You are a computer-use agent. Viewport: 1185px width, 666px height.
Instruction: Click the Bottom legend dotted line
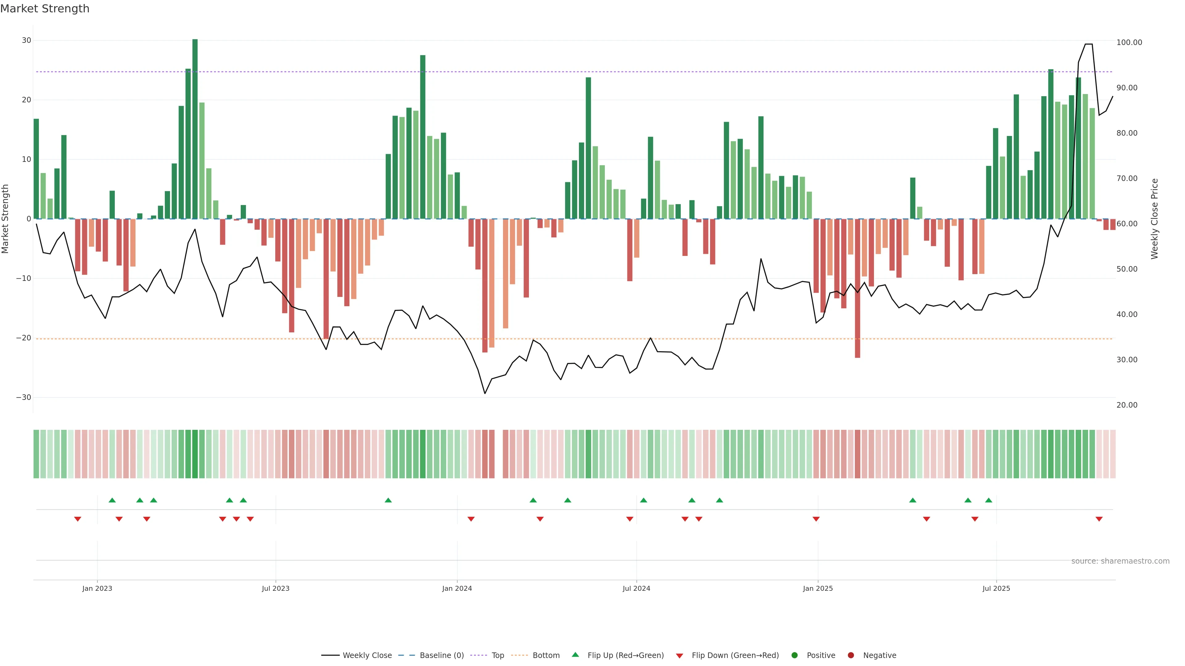pyautogui.click(x=519, y=655)
